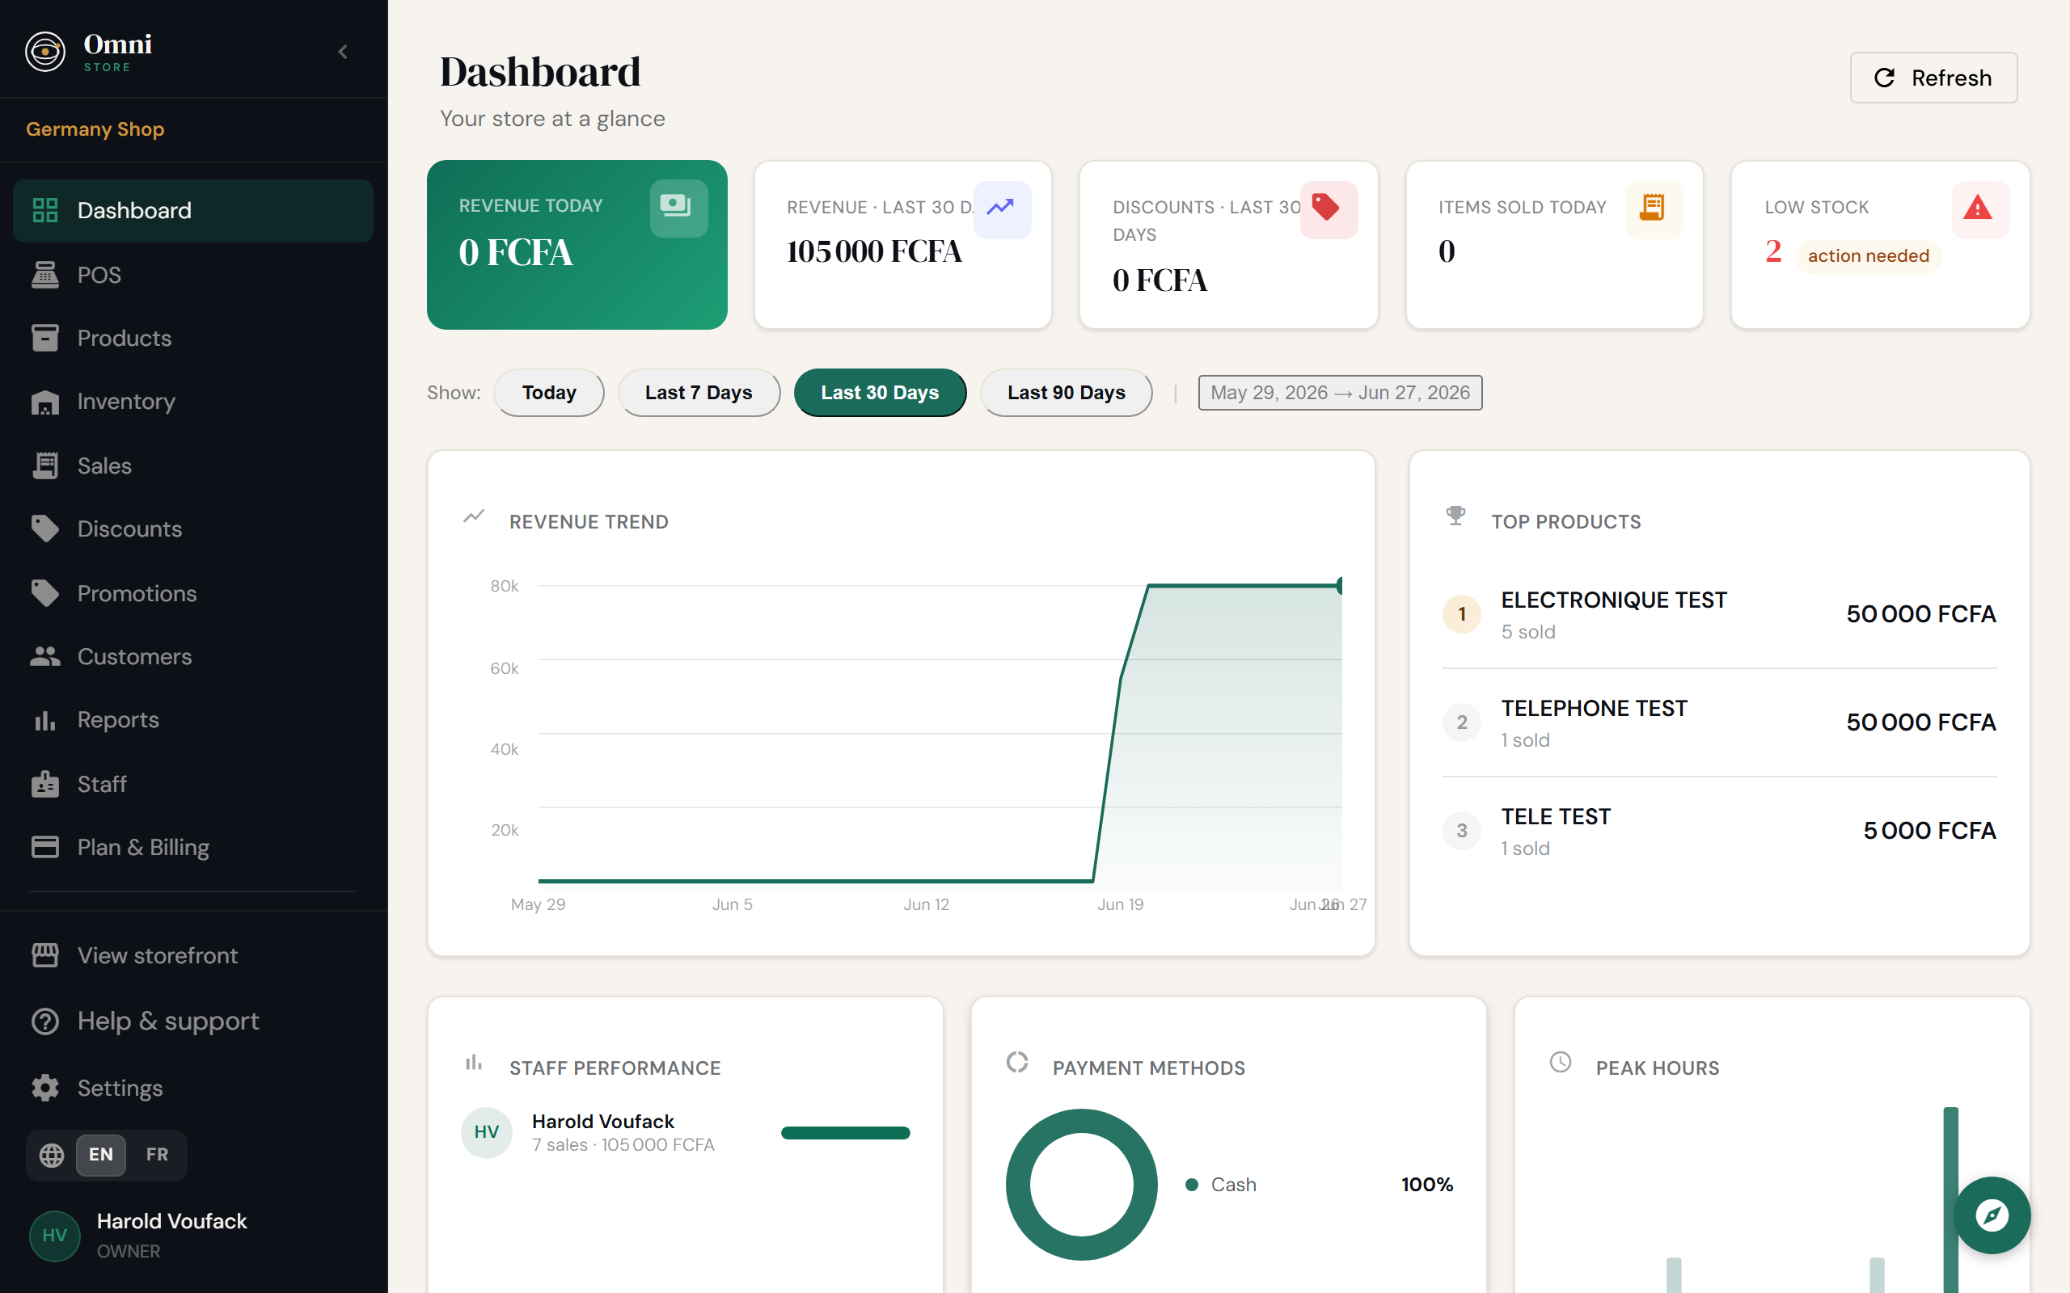Click the Customers people icon
Image resolution: width=2070 pixels, height=1293 pixels.
click(44, 656)
